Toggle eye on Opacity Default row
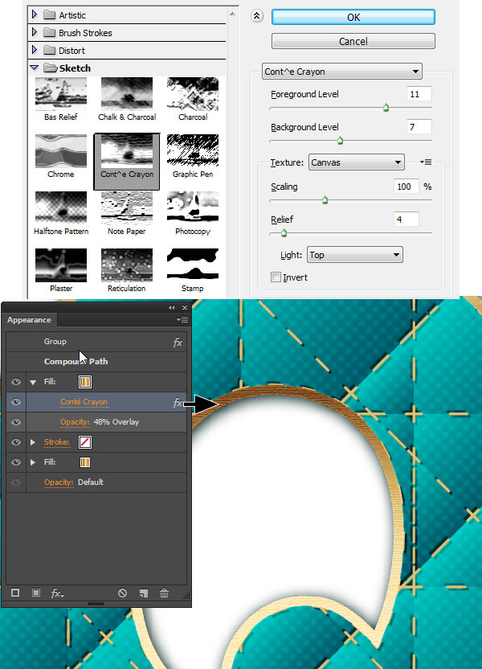The width and height of the screenshot is (482, 669). [x=16, y=482]
